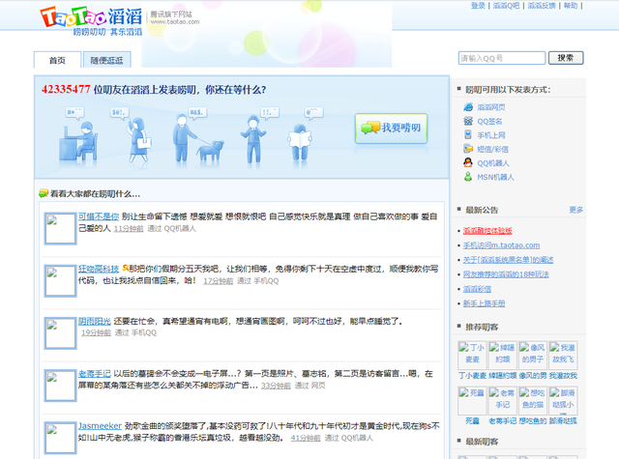Click avatar image next to 可惜不是你 post
This screenshot has width=619, height=459.
[60, 228]
